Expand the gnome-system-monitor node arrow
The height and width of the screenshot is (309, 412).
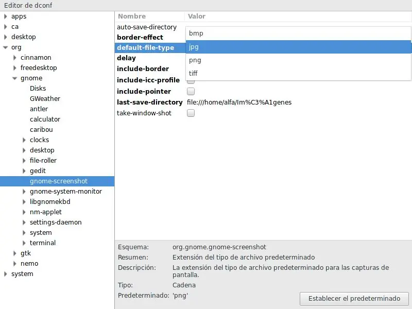coord(24,192)
